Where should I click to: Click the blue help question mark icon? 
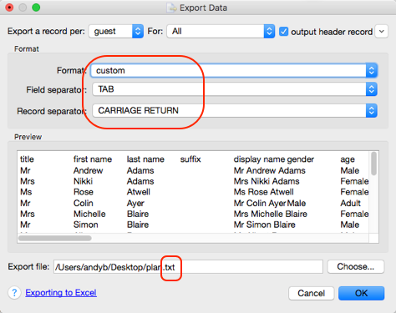[14, 293]
